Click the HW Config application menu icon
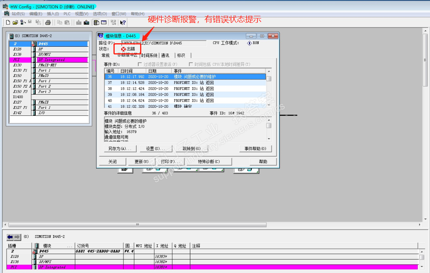This screenshot has height=273, width=430. coord(6,14)
